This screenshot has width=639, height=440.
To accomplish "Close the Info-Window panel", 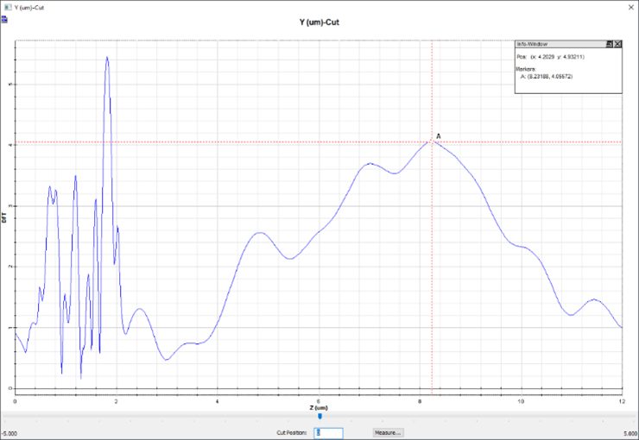I will pyautogui.click(x=618, y=43).
